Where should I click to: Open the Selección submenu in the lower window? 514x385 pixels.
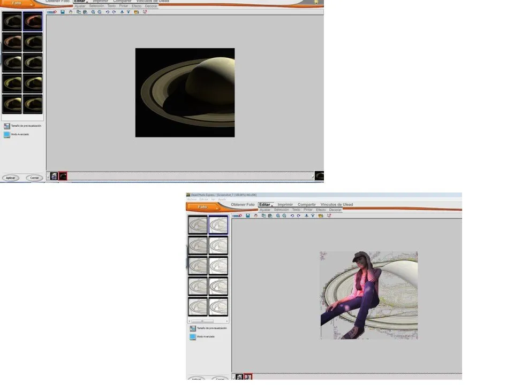click(x=281, y=210)
